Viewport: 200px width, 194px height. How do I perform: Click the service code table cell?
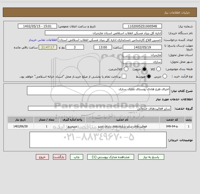172,126
